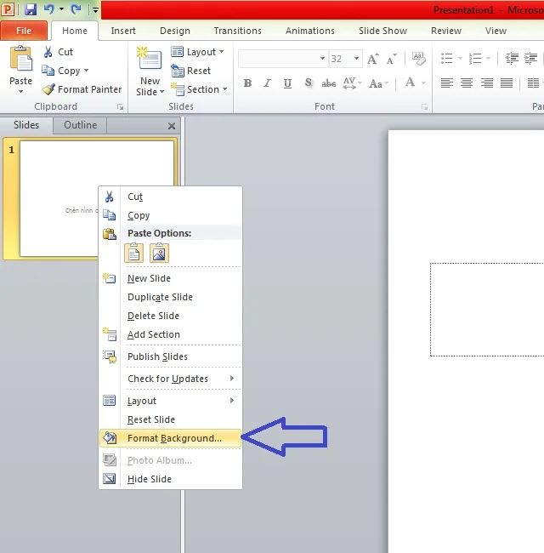The image size is (544, 553).
Task: Click the New Slide icon in ribbon
Action: click(150, 62)
